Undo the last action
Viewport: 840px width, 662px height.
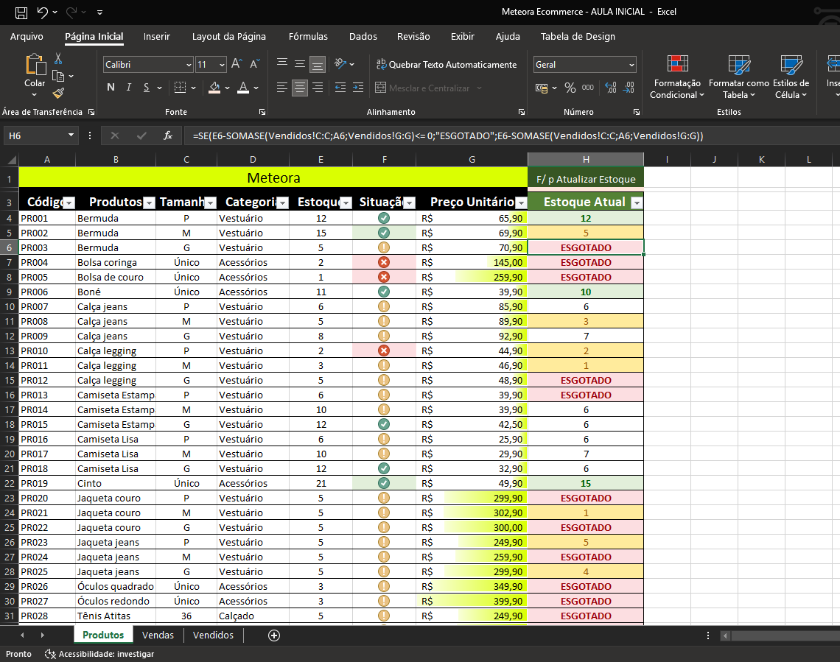coord(42,12)
